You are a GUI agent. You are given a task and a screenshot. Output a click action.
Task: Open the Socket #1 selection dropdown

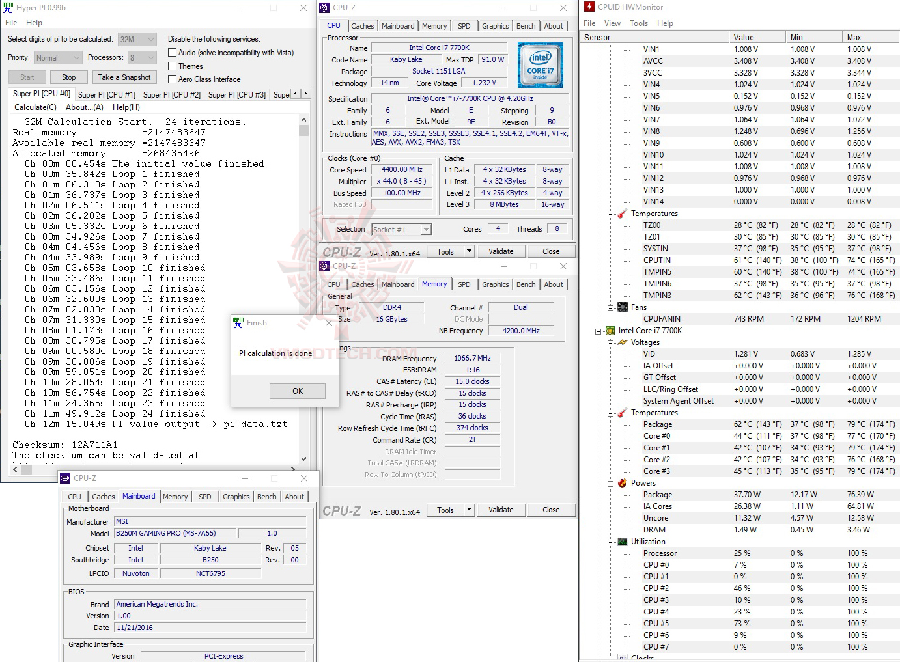[424, 229]
